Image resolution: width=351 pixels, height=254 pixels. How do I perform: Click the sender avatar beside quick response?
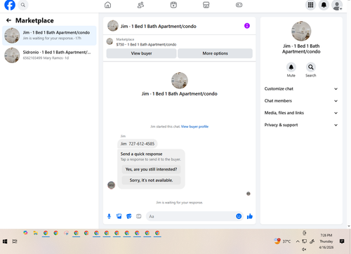(x=111, y=185)
